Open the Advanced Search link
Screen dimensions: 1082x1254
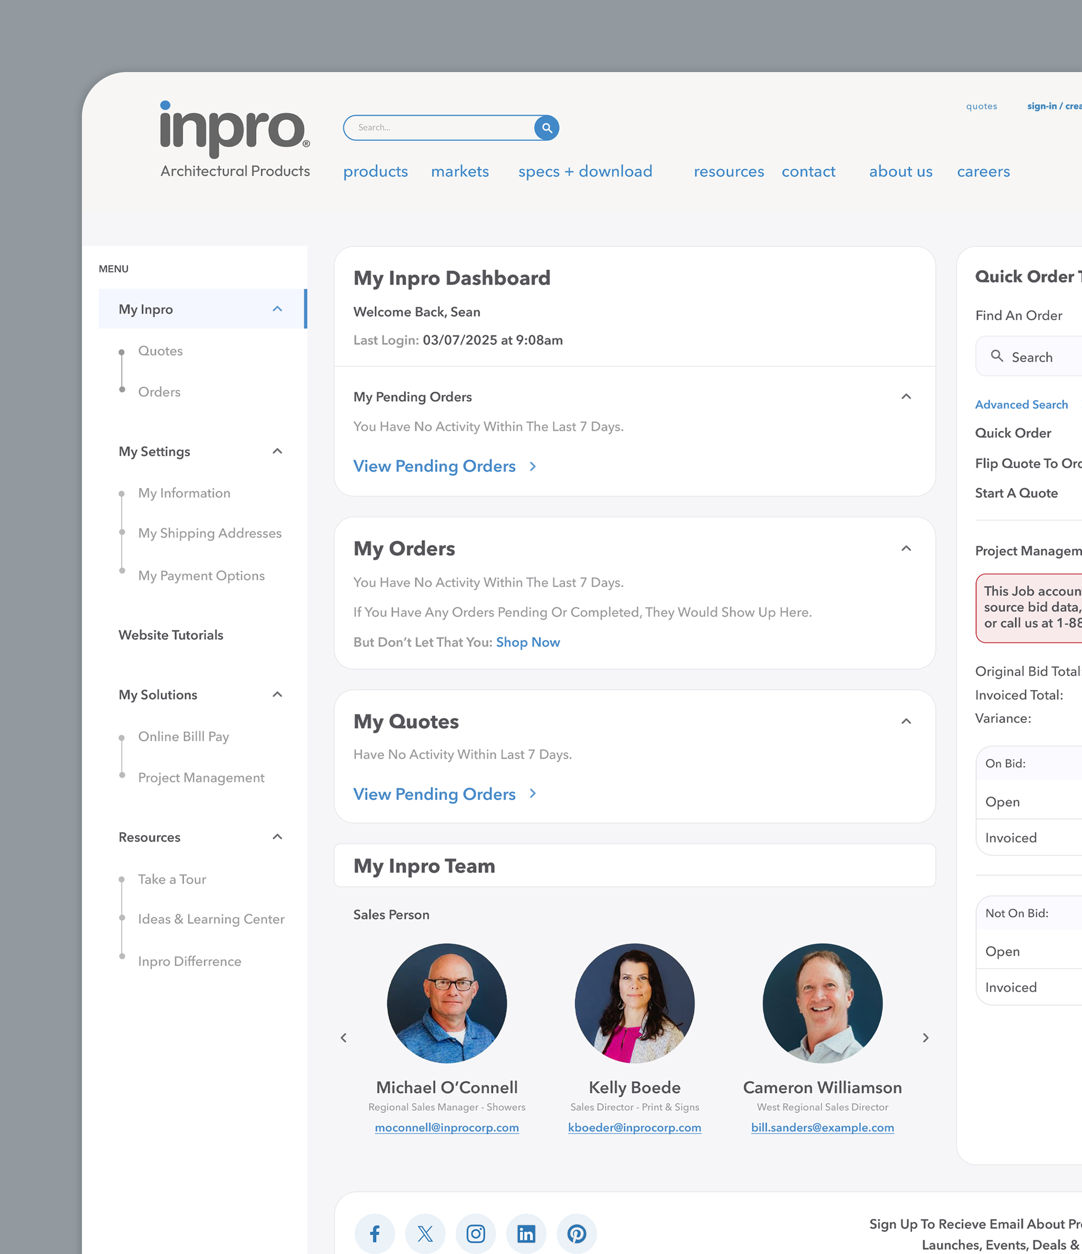tap(1021, 405)
